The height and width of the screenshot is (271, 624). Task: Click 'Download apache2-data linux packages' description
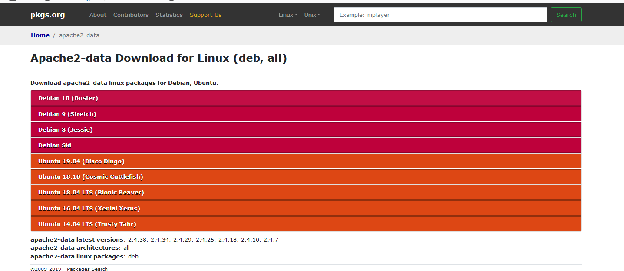[124, 83]
